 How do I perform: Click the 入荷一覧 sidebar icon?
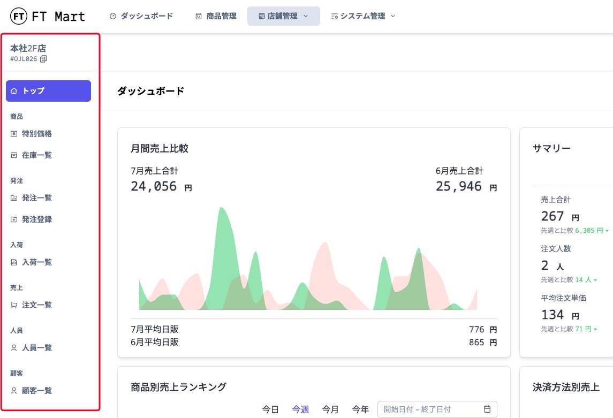click(14, 262)
